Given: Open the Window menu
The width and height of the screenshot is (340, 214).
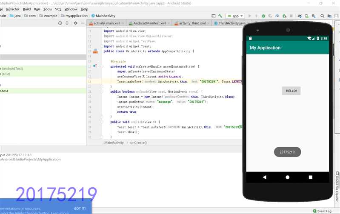Looking at the screenshot, I should click(71, 9).
